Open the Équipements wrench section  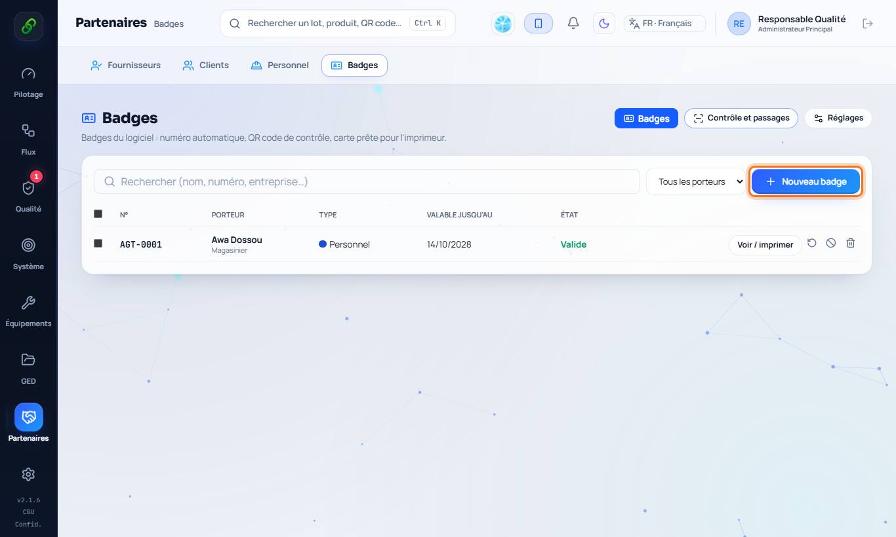coord(28,311)
